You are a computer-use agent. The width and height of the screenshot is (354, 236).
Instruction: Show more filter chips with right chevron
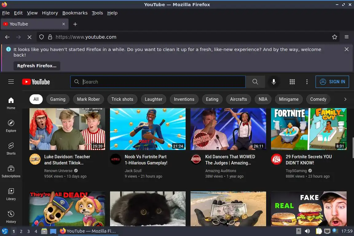tap(345, 99)
